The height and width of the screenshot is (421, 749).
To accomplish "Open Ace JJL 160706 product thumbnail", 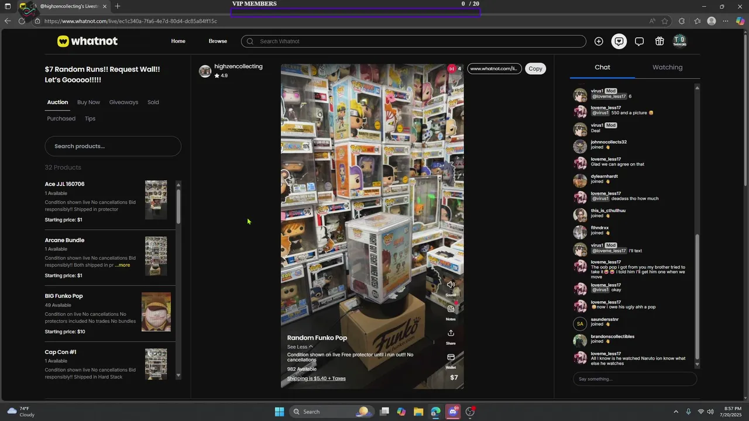I will (x=156, y=200).
